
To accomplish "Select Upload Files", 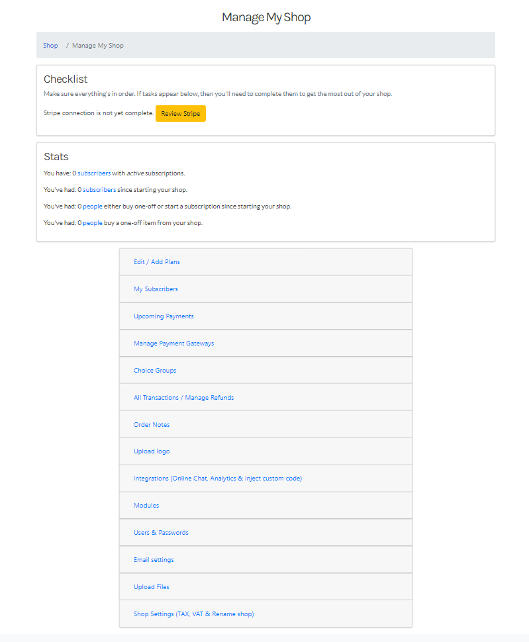I will pyautogui.click(x=152, y=586).
